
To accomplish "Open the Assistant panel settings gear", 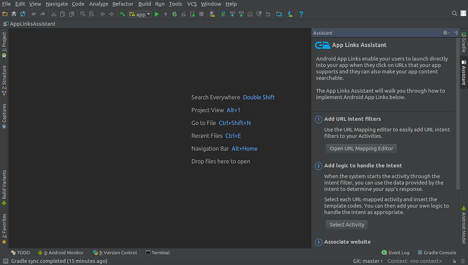I will pyautogui.click(x=445, y=33).
